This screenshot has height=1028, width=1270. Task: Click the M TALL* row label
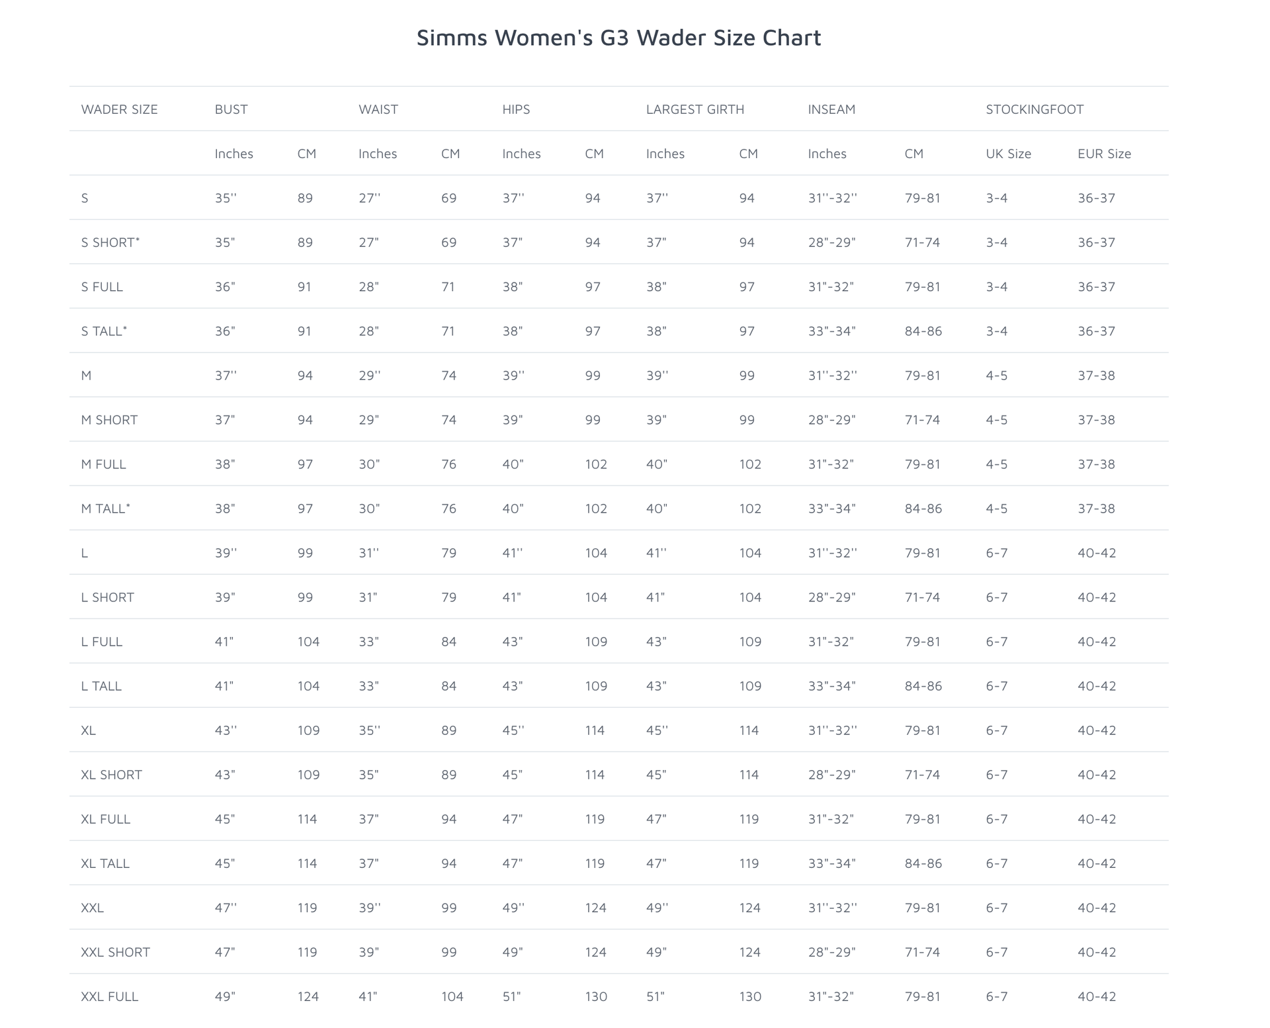(x=105, y=508)
